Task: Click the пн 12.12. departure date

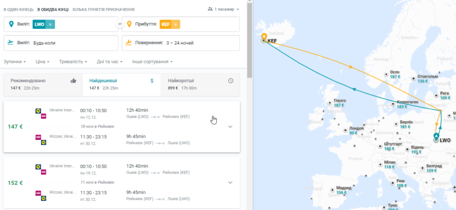Action: (89, 117)
